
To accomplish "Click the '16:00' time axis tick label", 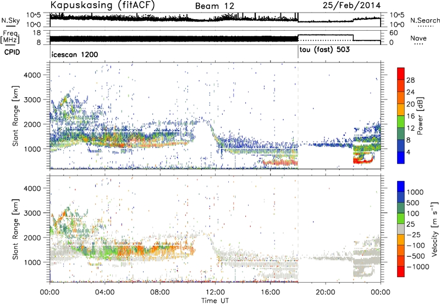I will tap(271, 292).
